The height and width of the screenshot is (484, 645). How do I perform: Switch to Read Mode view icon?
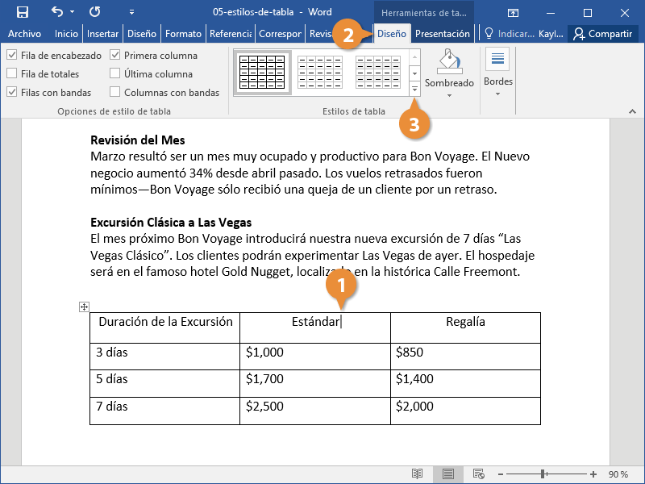tap(417, 474)
